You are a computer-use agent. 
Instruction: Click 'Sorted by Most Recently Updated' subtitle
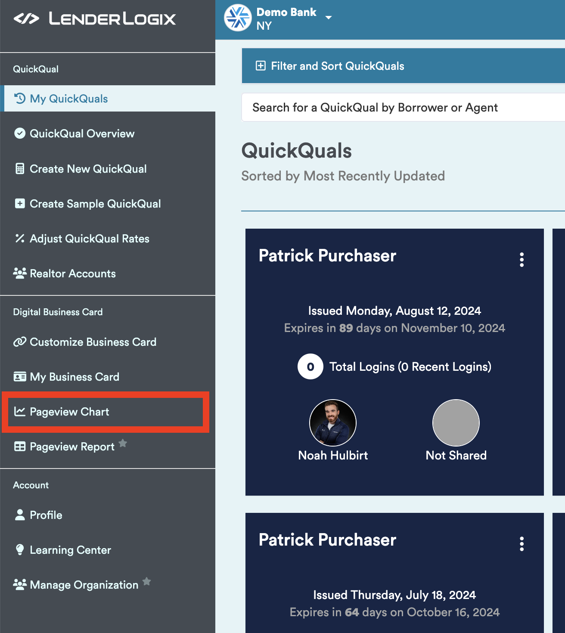(343, 176)
